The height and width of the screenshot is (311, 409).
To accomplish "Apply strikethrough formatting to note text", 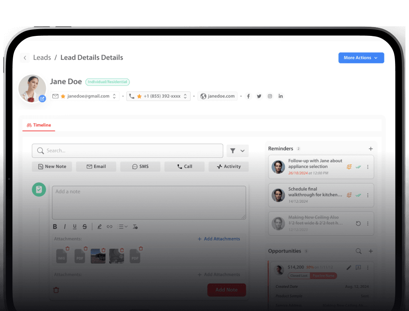I will point(84,226).
